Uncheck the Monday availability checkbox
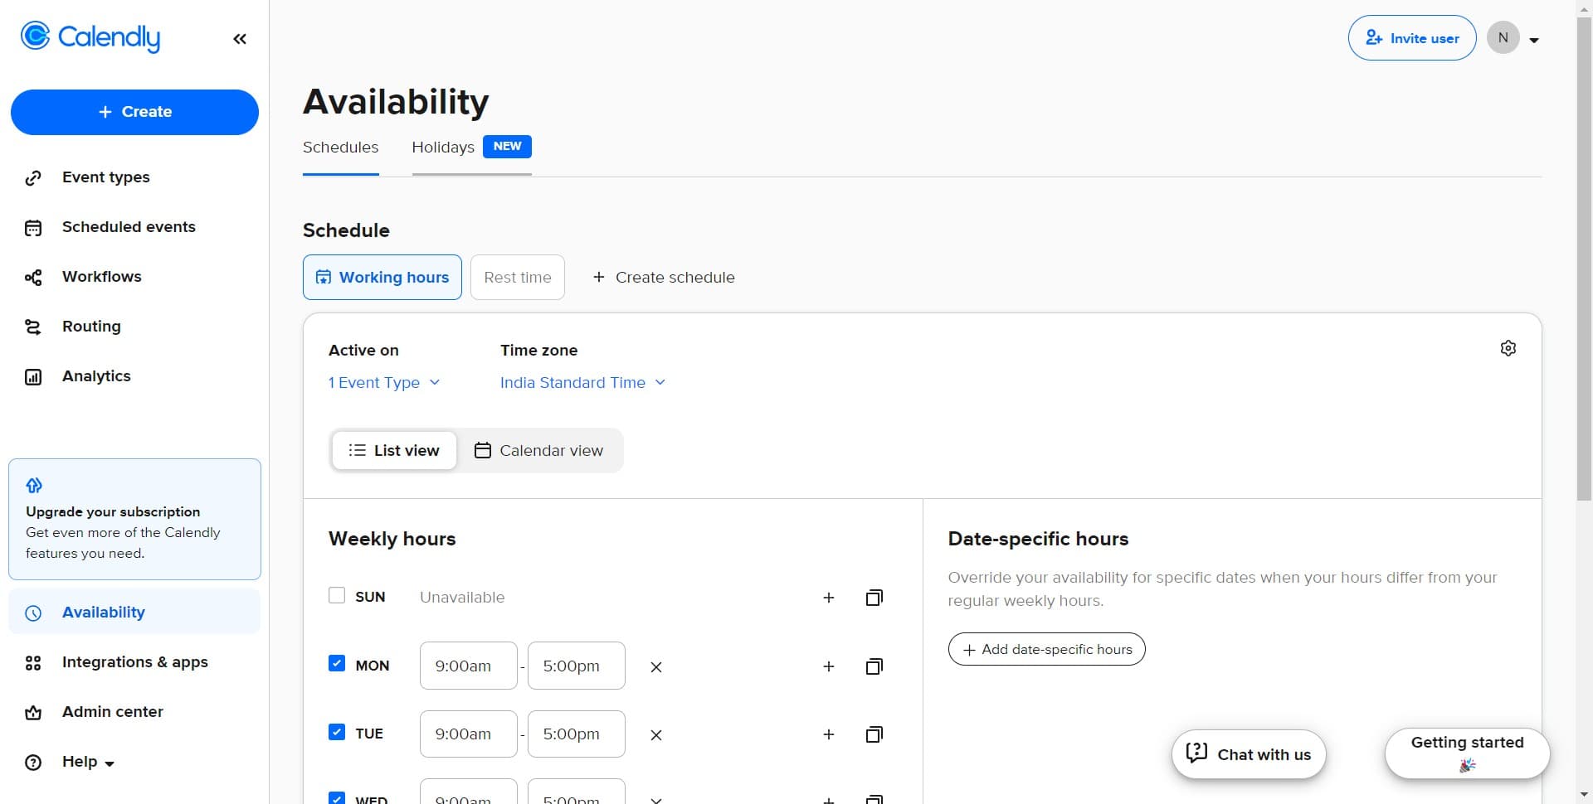Screen dimensions: 1593x804 (x=337, y=664)
